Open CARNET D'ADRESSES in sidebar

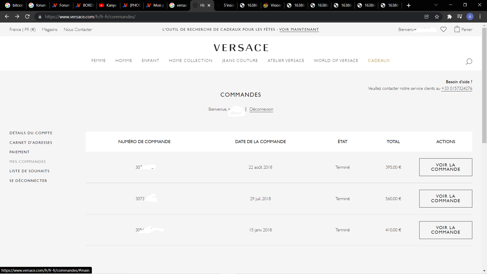[x=31, y=143]
